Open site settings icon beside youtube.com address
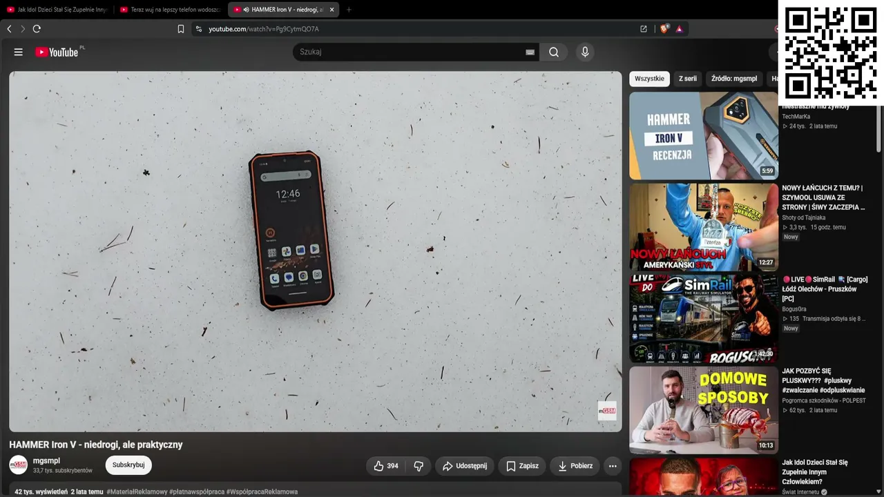This screenshot has height=497, width=884. pyautogui.click(x=199, y=29)
